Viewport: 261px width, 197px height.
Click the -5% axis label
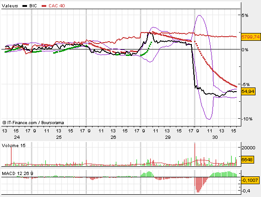(x=246, y=84)
